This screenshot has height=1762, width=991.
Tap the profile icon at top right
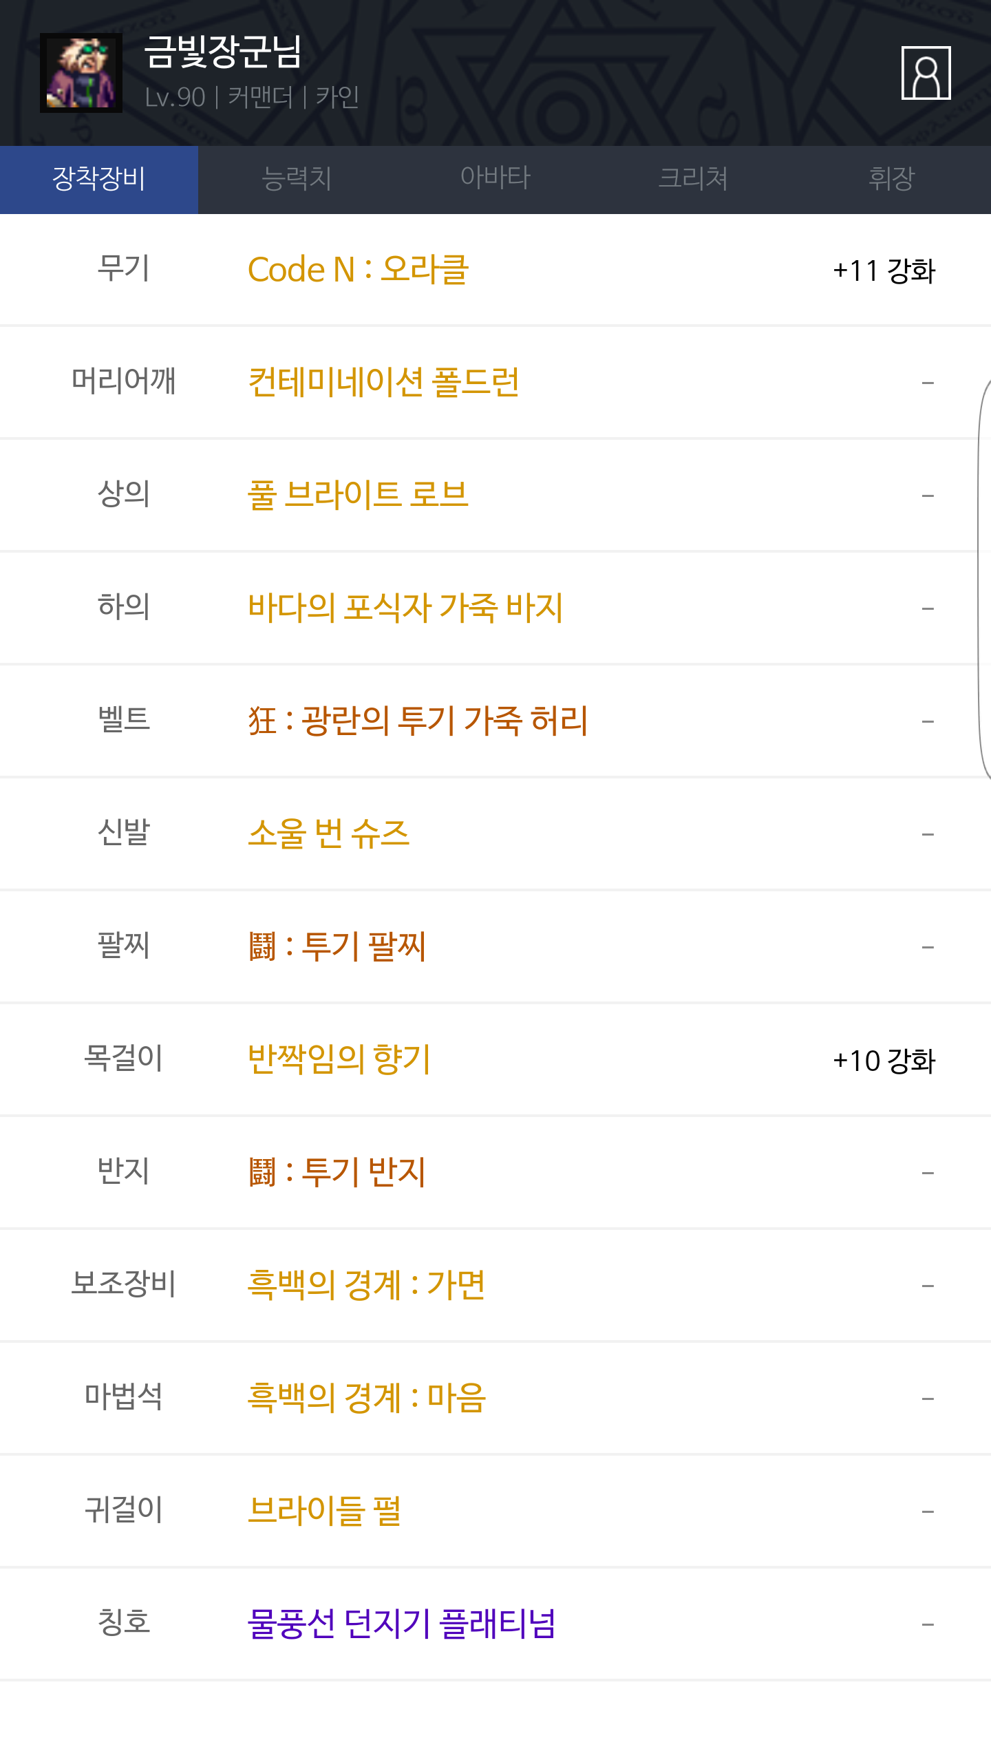point(926,73)
